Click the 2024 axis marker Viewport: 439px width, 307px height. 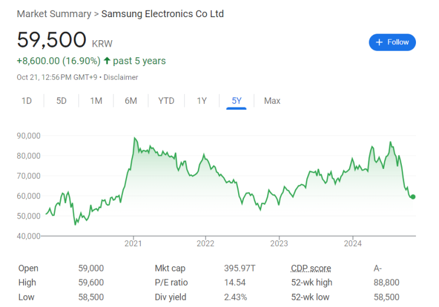(x=353, y=243)
